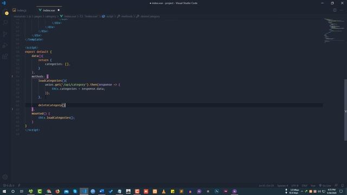Click the opening '<script>' tag
This screenshot has height=195, width=347.
[31, 48]
